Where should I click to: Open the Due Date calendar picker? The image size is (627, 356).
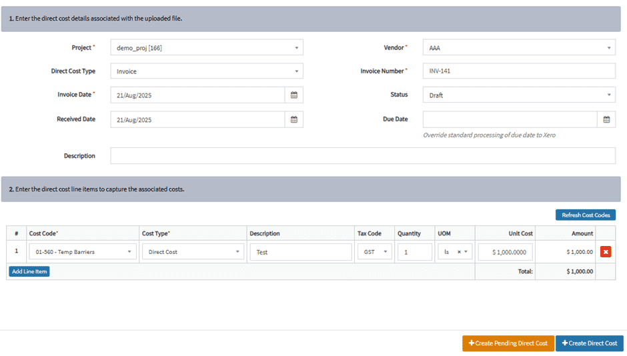coord(606,119)
